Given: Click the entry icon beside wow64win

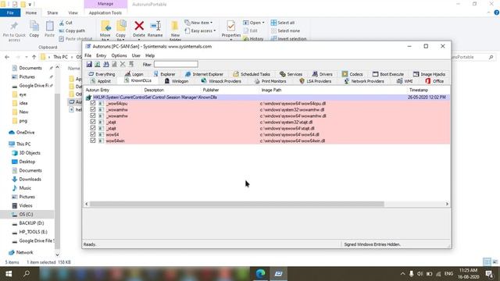Looking at the screenshot, I should pyautogui.click(x=101, y=140).
